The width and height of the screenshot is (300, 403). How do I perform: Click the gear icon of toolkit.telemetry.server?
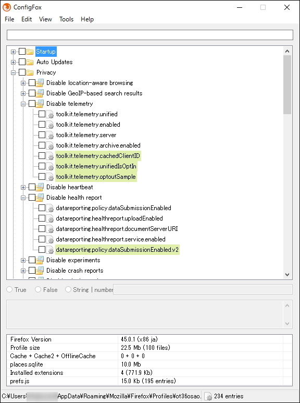[50, 135]
